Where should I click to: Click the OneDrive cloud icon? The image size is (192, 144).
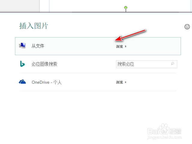pyautogui.click(x=22, y=82)
